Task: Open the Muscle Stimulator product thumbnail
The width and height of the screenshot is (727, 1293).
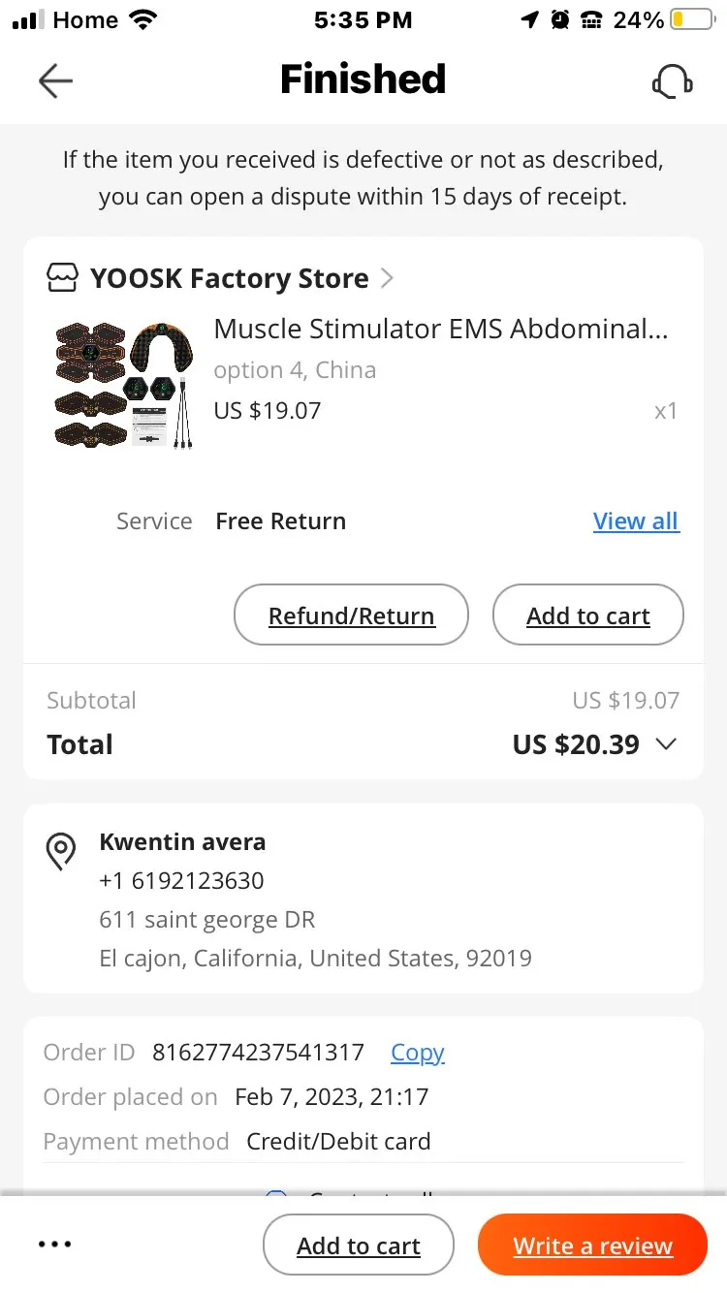Action: (x=123, y=385)
